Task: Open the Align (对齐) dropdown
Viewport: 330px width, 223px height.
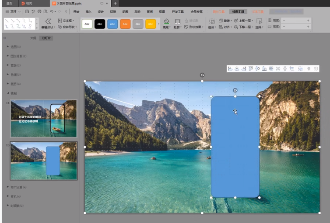Action: (225, 27)
